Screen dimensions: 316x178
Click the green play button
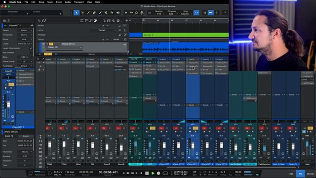point(153,173)
